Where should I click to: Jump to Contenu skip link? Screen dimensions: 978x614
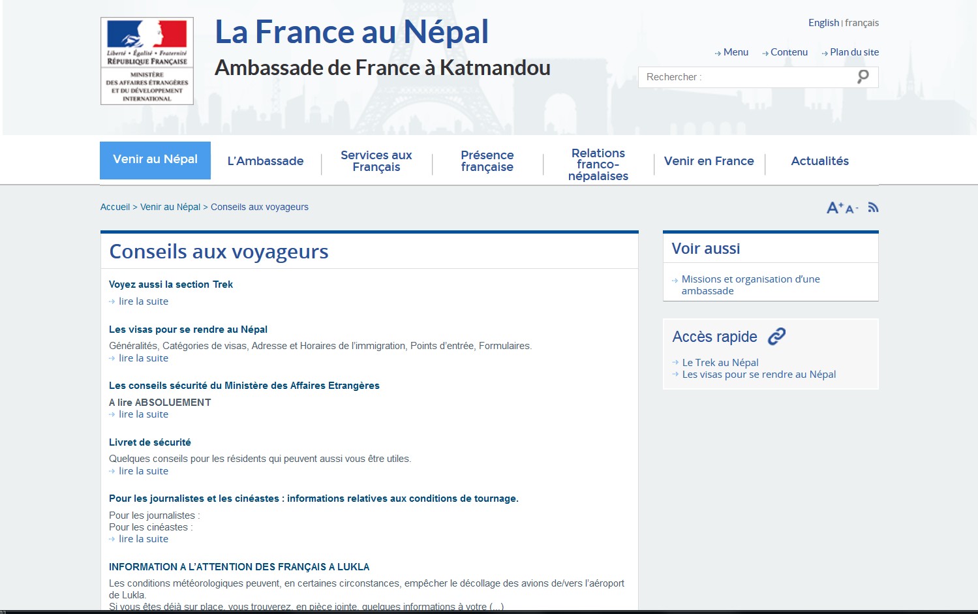[x=789, y=52]
